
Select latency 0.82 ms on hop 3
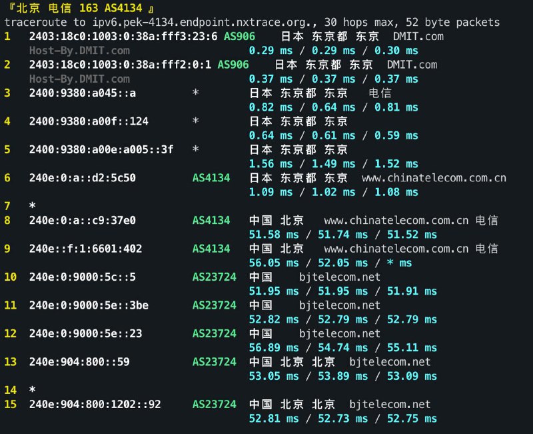pos(270,107)
